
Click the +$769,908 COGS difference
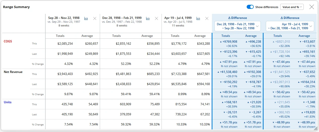[x=230, y=42]
